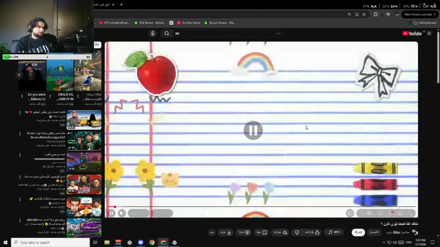Open the YouTube hamburger guide menu
The height and width of the screenshot is (247, 440).
(429, 33)
